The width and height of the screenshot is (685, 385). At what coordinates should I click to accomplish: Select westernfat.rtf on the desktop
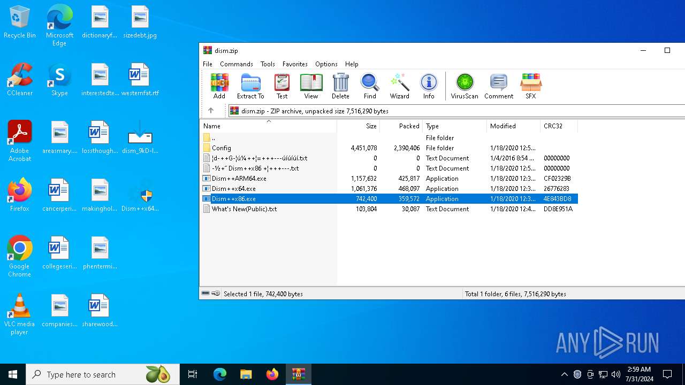click(140, 80)
